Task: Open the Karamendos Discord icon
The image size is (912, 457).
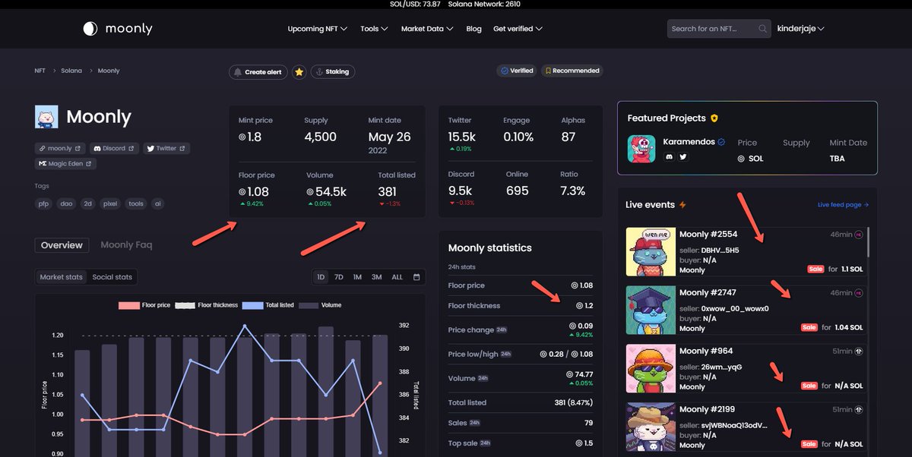Action: [x=670, y=156]
